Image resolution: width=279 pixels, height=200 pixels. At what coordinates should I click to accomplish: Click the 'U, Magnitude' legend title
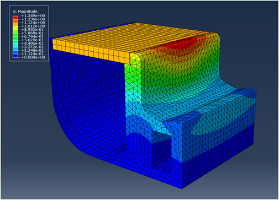[25, 12]
